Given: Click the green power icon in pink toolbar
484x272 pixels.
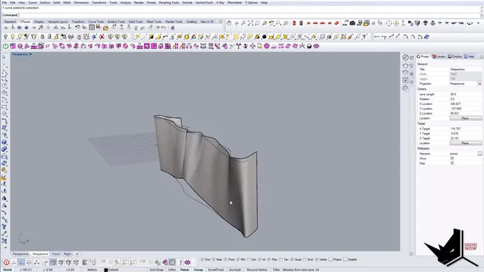Looking at the screenshot, I should [6, 46].
